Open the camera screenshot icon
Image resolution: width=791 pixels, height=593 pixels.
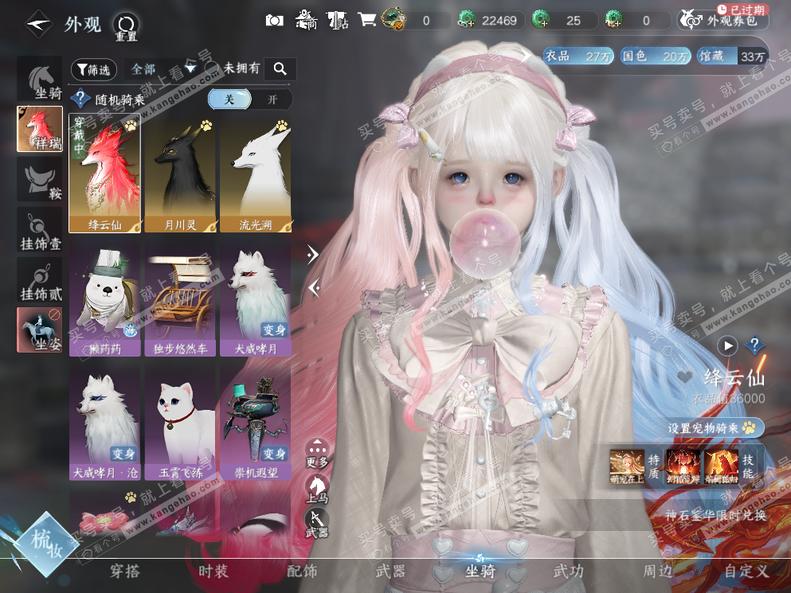tap(275, 20)
